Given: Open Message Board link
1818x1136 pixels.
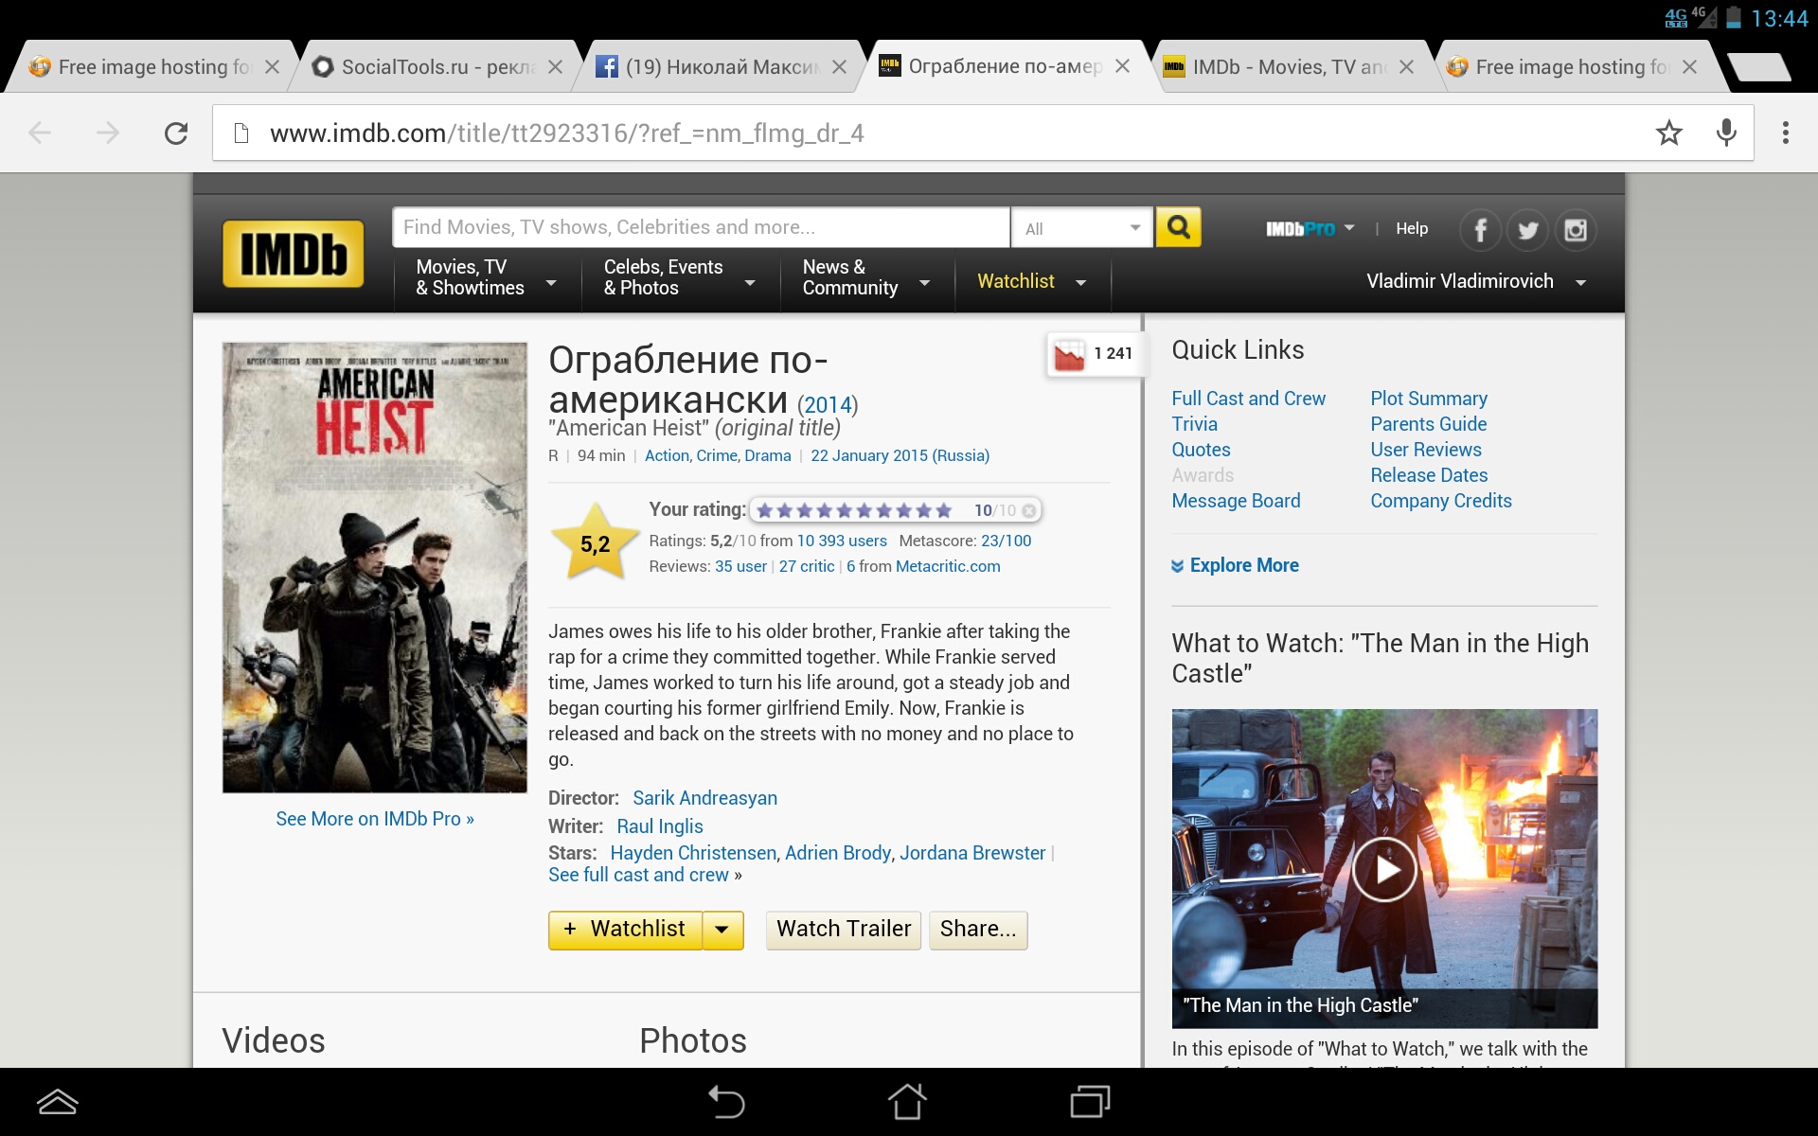Looking at the screenshot, I should (1236, 501).
